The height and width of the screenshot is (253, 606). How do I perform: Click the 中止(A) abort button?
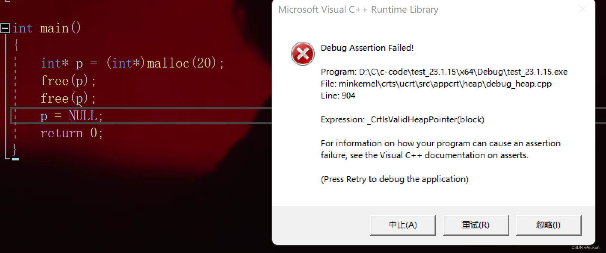403,225
